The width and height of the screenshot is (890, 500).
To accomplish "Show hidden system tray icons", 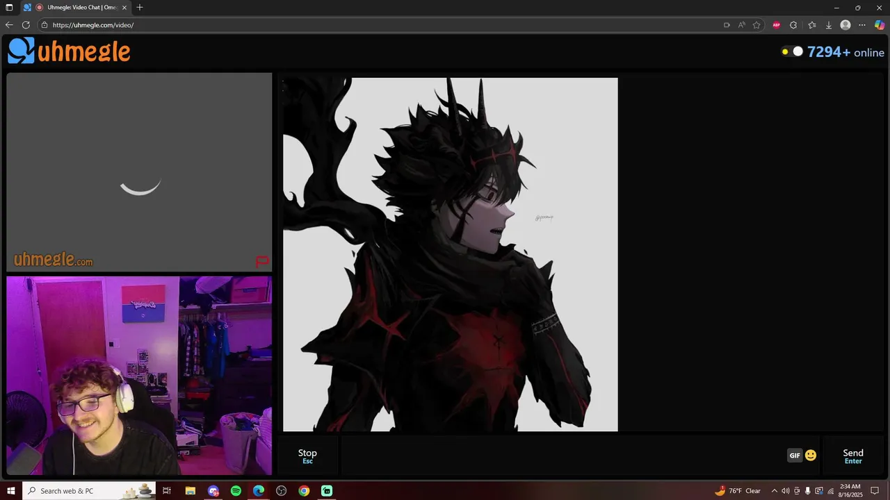I will point(774,491).
